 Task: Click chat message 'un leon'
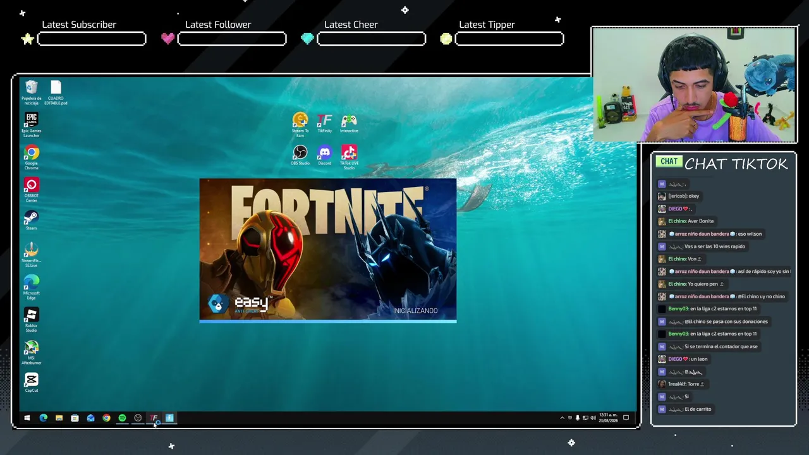[x=698, y=359]
